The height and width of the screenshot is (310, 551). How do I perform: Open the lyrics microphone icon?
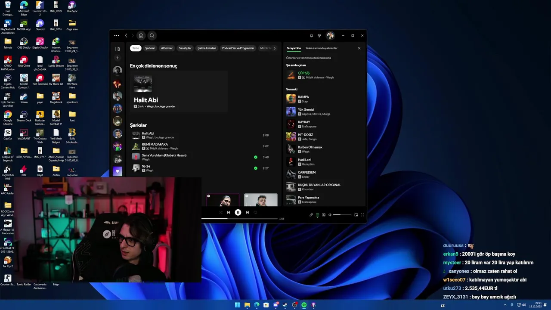coord(311,215)
